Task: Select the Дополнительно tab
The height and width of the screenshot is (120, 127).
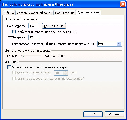Action: tap(88, 12)
